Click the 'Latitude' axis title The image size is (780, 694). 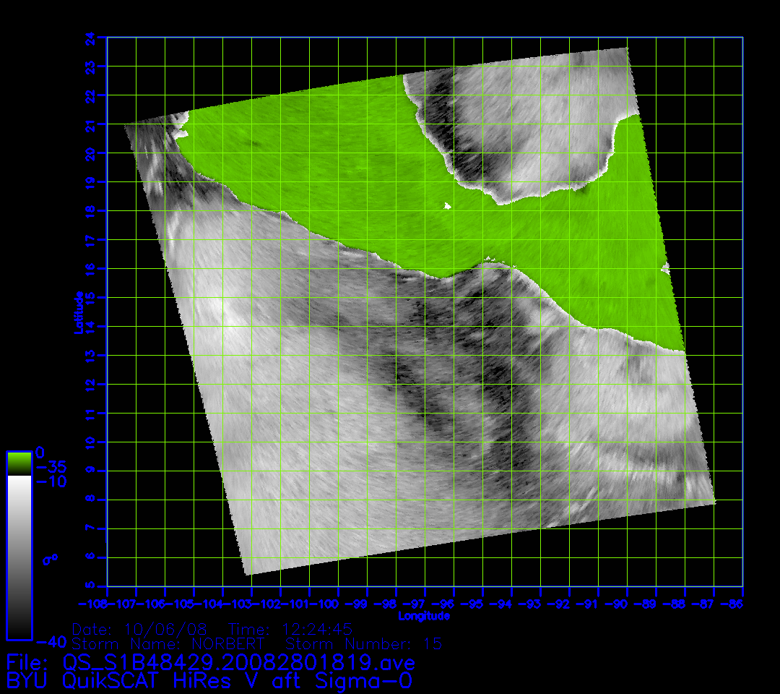tap(79, 312)
